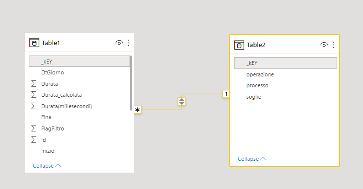Click the sigma icon beside Durata
This screenshot has height=189, width=363.
click(x=34, y=84)
